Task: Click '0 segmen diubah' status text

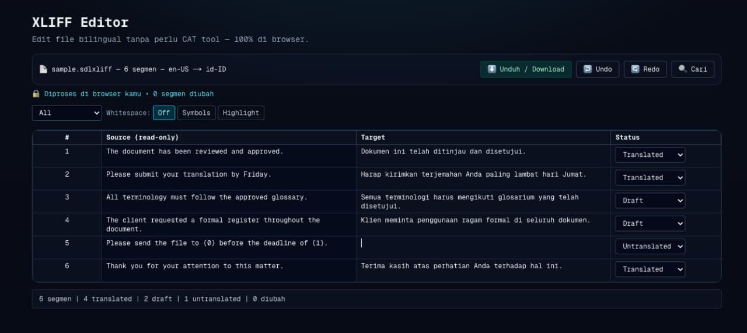Action: (x=183, y=93)
